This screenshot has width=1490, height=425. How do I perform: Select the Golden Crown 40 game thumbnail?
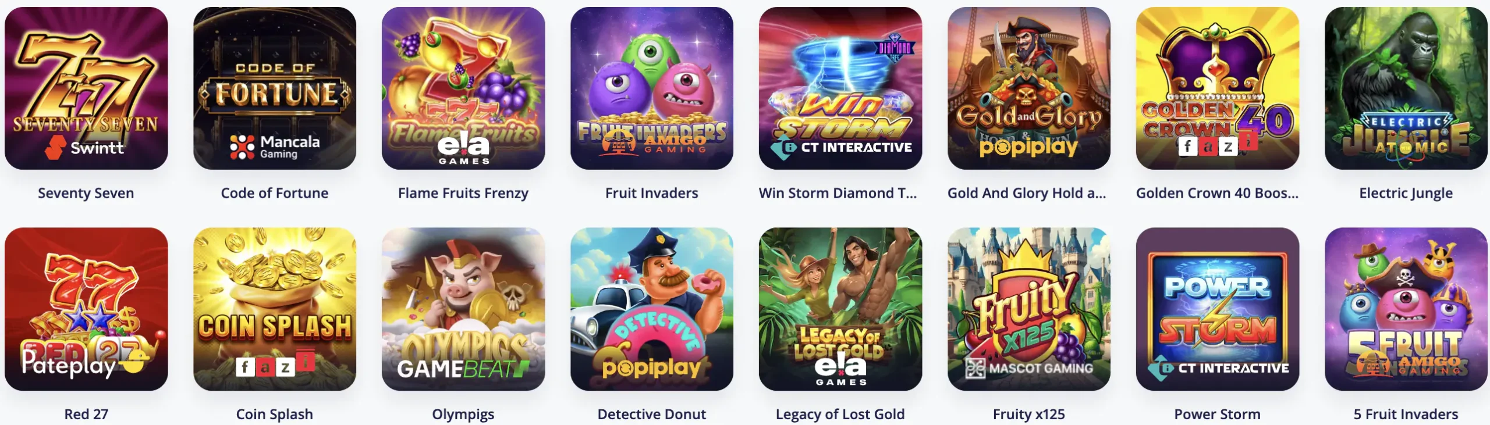click(1218, 88)
